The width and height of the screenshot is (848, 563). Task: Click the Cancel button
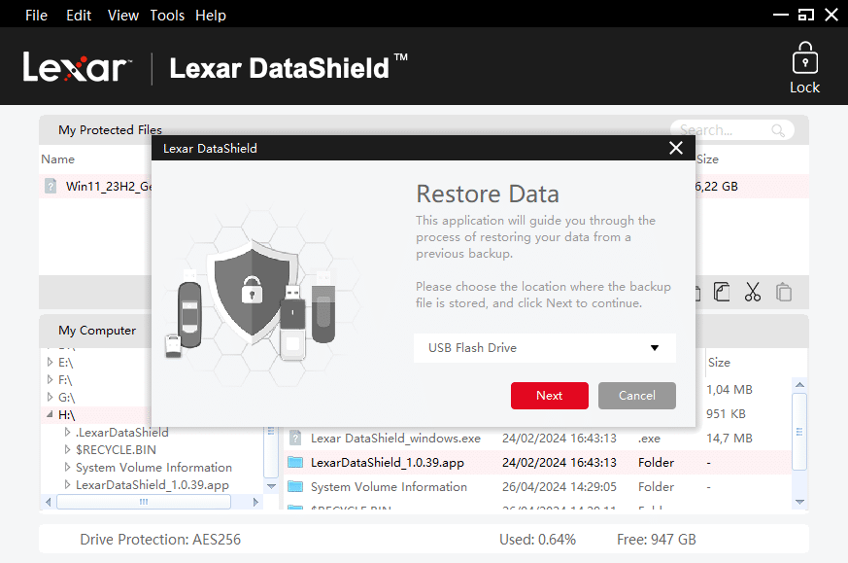(636, 396)
